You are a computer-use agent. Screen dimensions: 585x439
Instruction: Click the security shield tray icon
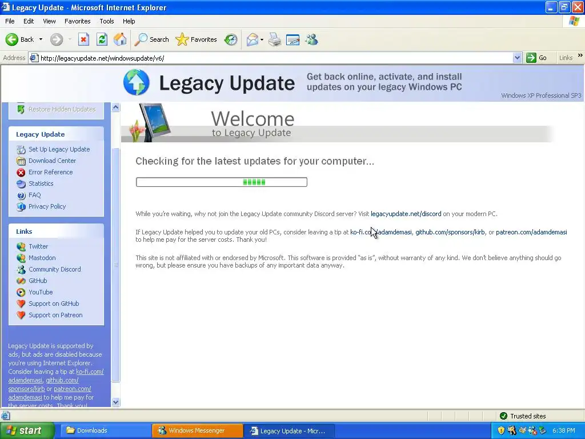pyautogui.click(x=501, y=430)
